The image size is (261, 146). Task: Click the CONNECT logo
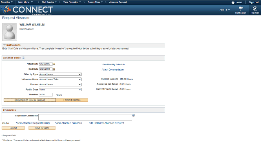pyautogui.click(x=27, y=10)
